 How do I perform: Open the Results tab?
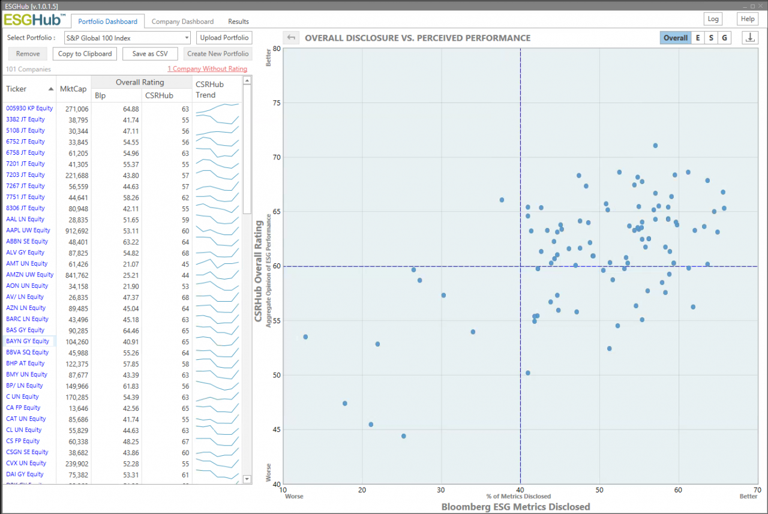[x=238, y=22]
